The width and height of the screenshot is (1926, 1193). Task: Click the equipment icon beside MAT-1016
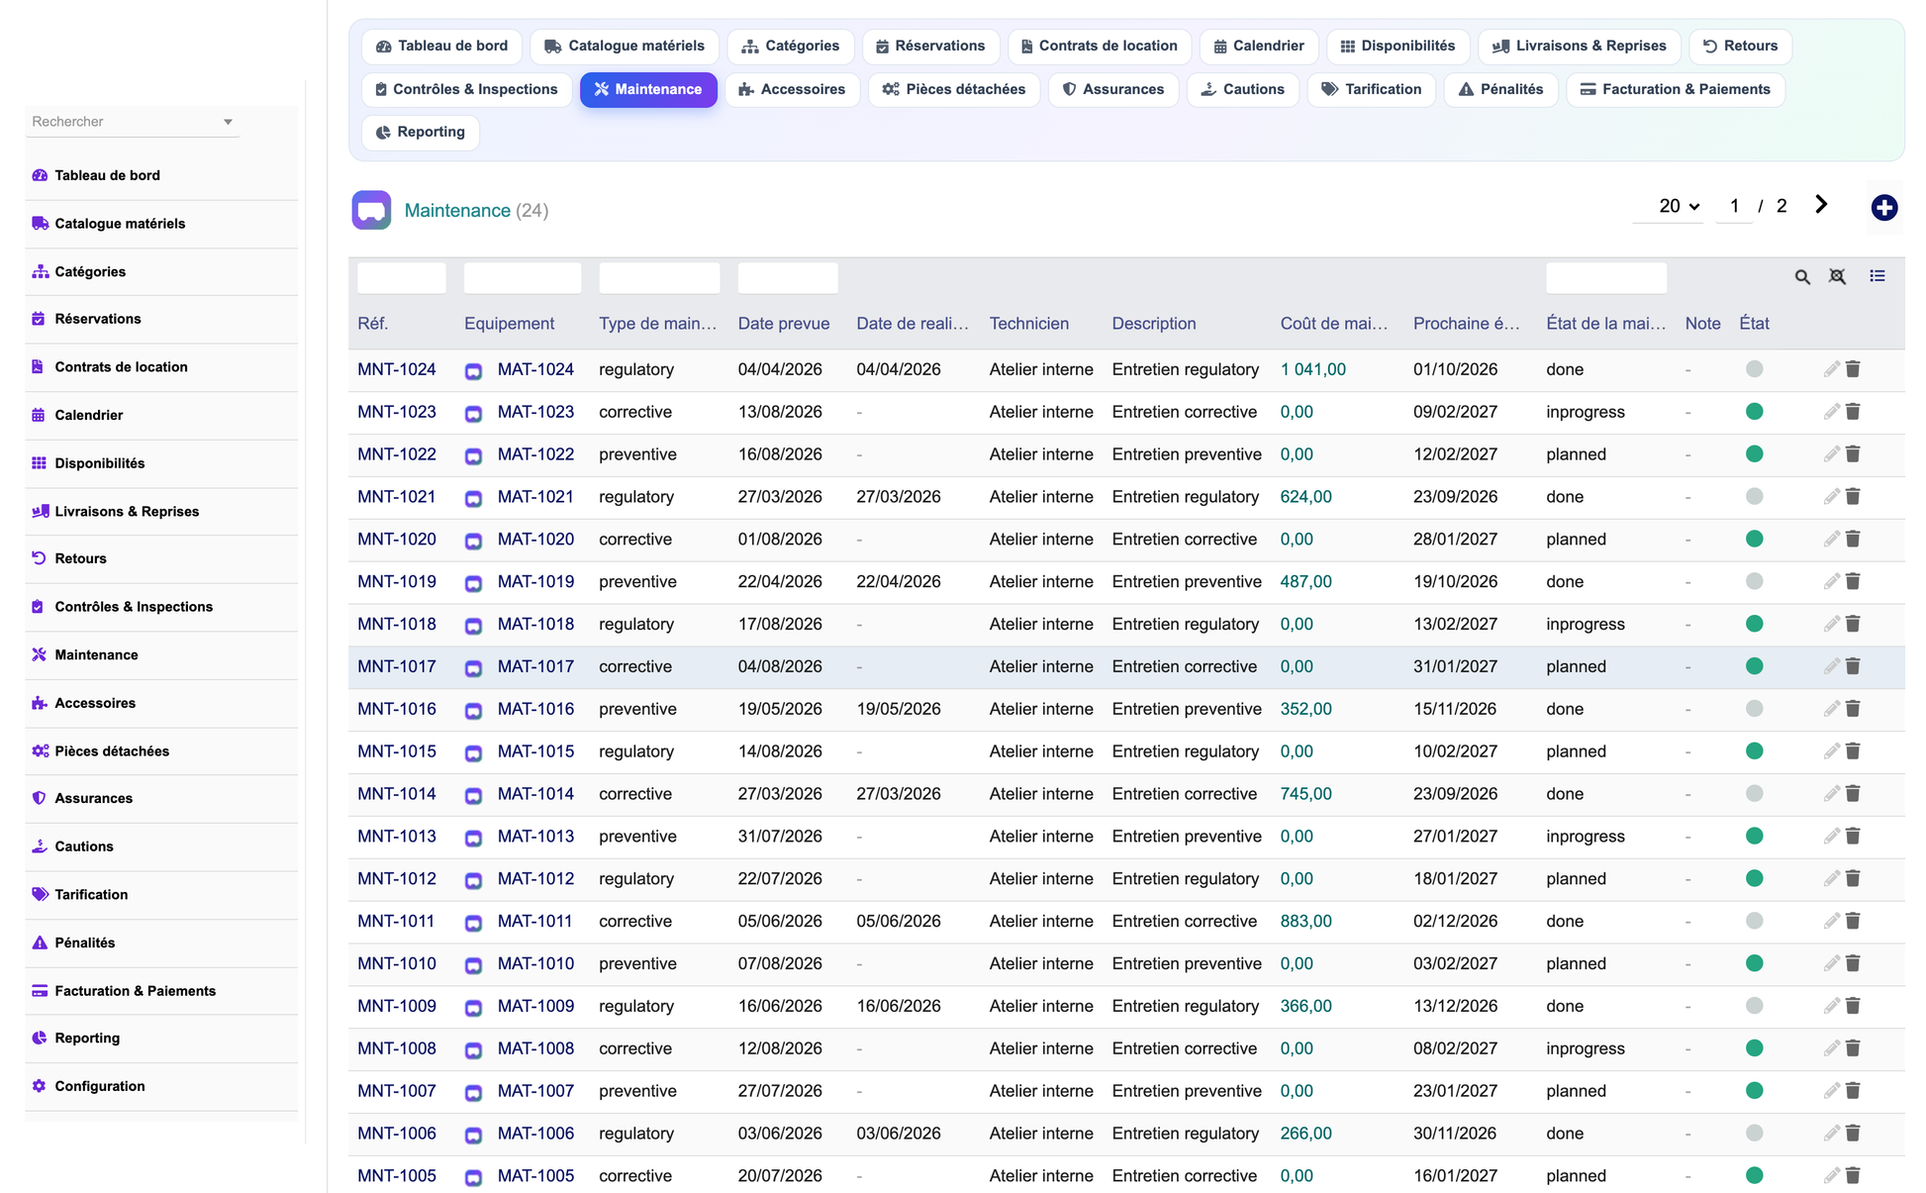473,711
